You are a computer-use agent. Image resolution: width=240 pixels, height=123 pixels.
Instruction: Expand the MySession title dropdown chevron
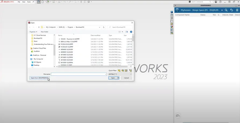click(x=222, y=10)
